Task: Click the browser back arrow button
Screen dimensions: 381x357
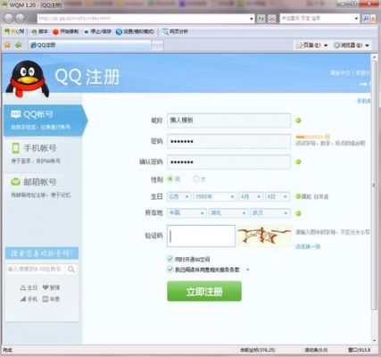Action: coord(8,18)
